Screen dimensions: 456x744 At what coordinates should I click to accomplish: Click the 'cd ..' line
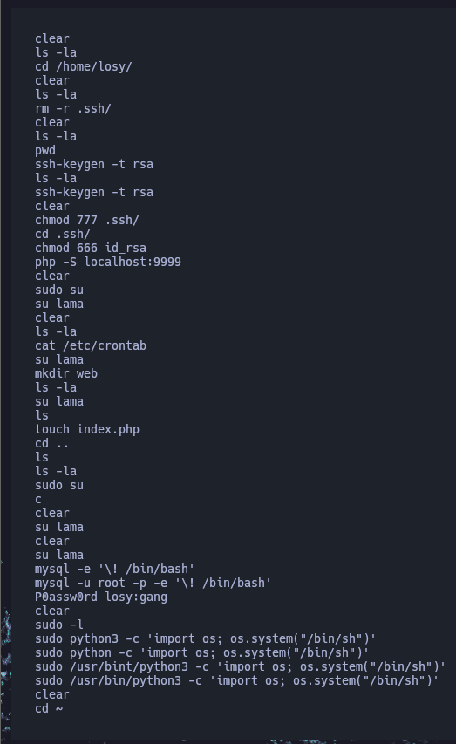point(52,443)
